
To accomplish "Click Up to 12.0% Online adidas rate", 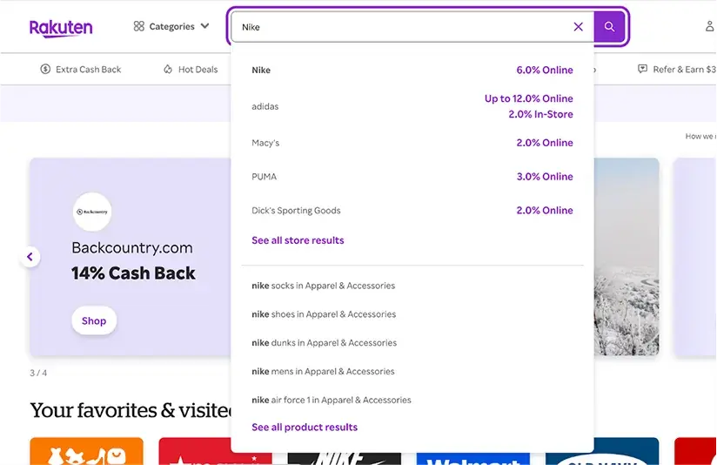I will [x=528, y=98].
